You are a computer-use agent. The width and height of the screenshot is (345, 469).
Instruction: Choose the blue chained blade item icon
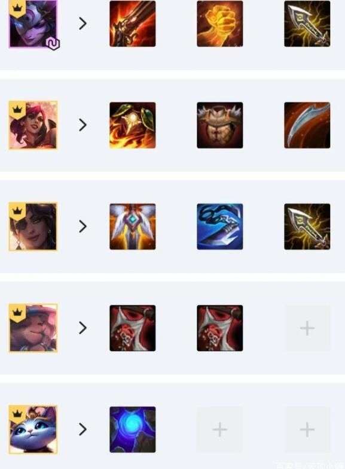(220, 226)
